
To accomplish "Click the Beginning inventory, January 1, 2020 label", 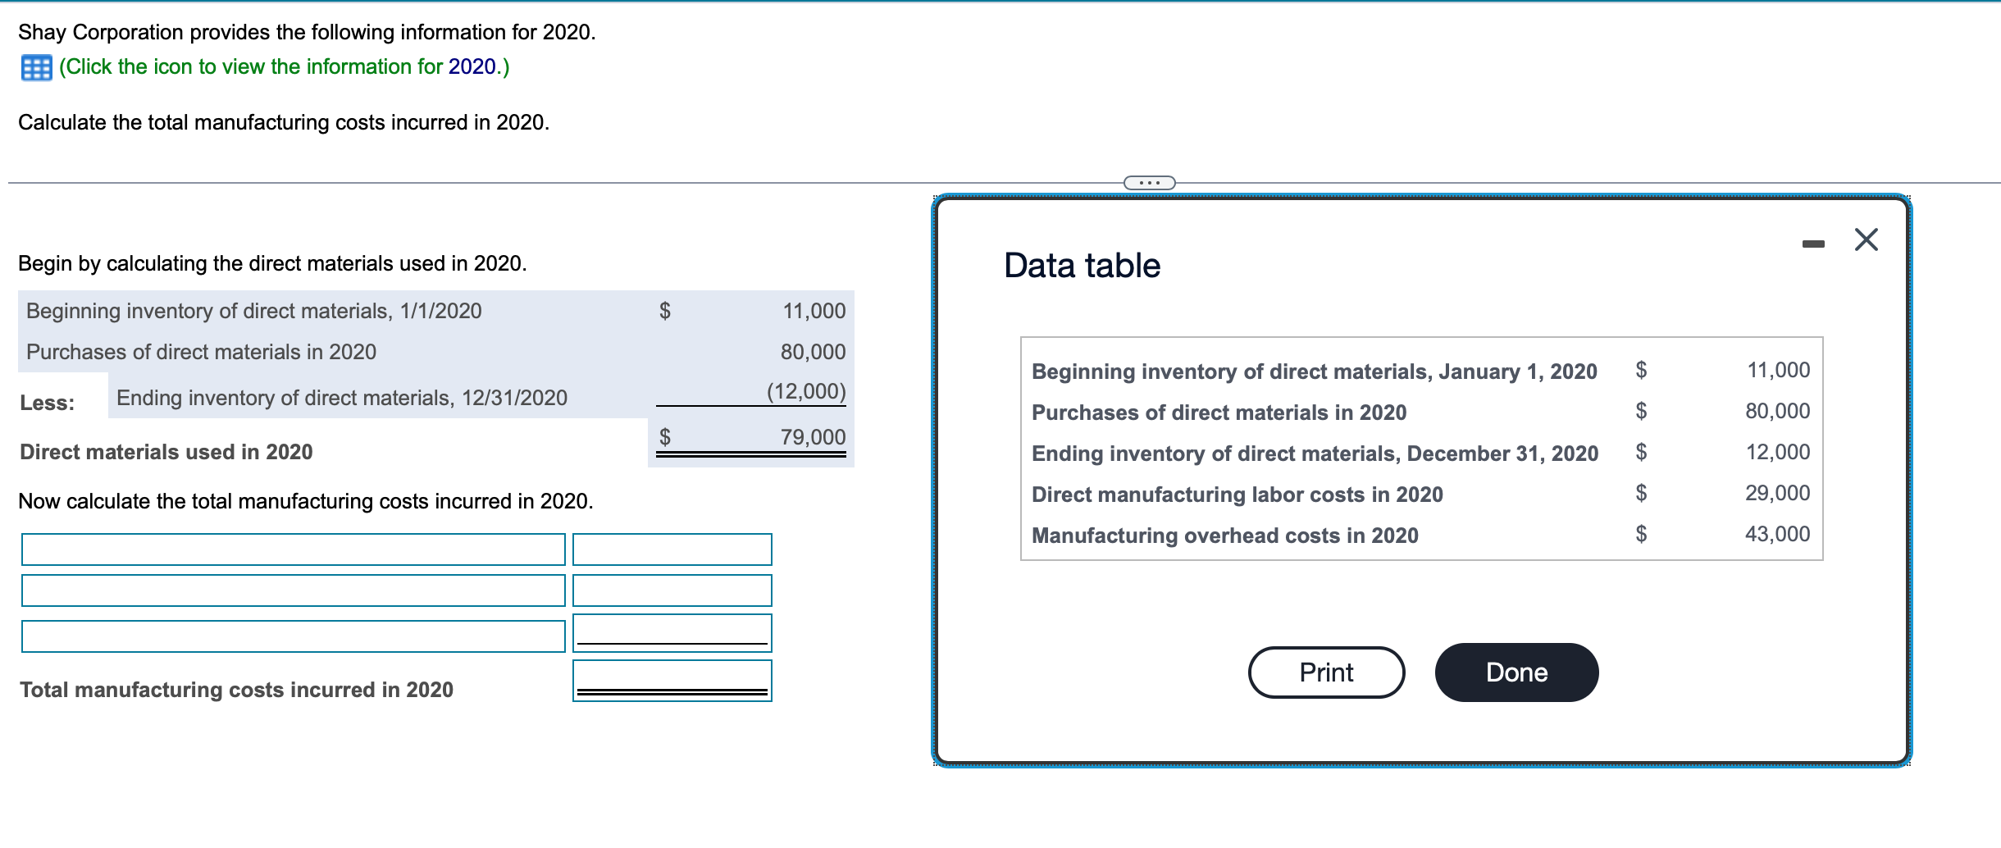I will [x=1314, y=372].
